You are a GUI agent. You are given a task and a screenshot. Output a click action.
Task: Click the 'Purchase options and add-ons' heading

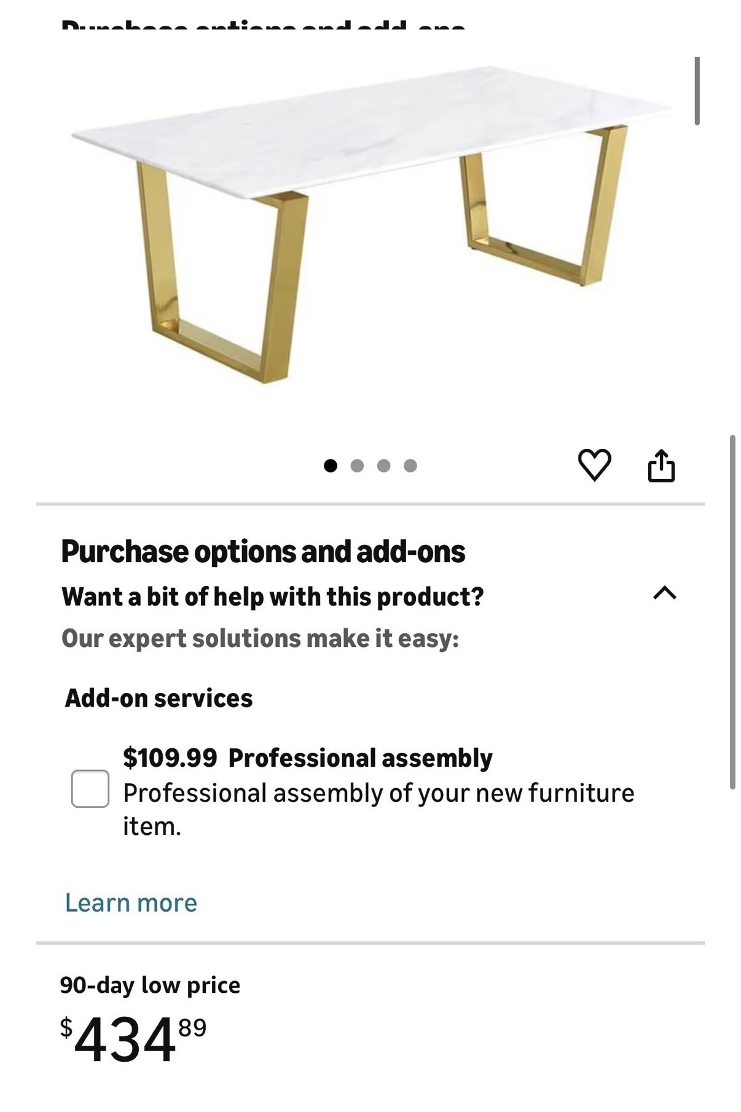tap(263, 552)
